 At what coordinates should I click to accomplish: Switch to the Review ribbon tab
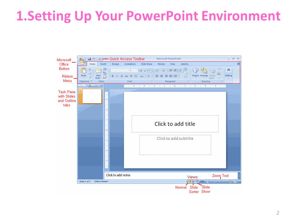[161, 64]
